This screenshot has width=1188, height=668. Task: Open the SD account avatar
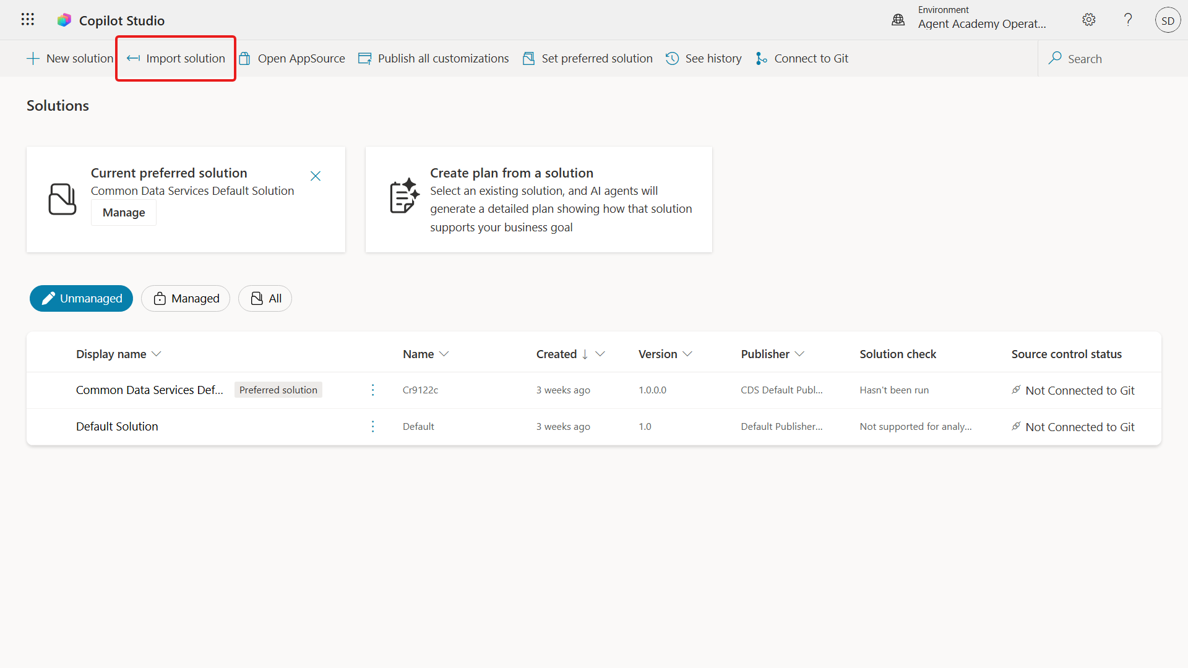1168,20
